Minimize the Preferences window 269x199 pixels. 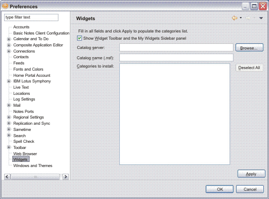pyautogui.click(x=245, y=7)
